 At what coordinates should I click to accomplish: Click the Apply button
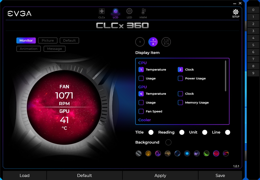click(x=160, y=175)
